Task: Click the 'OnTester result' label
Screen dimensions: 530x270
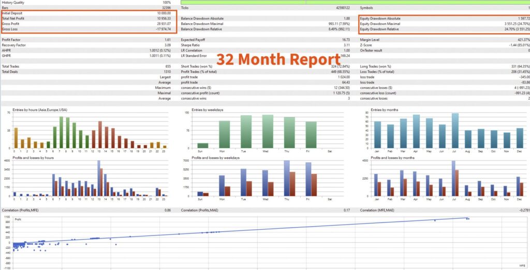Action: pos(372,51)
